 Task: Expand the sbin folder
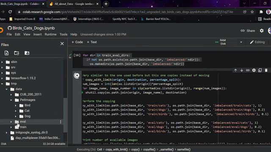click(2, 62)
